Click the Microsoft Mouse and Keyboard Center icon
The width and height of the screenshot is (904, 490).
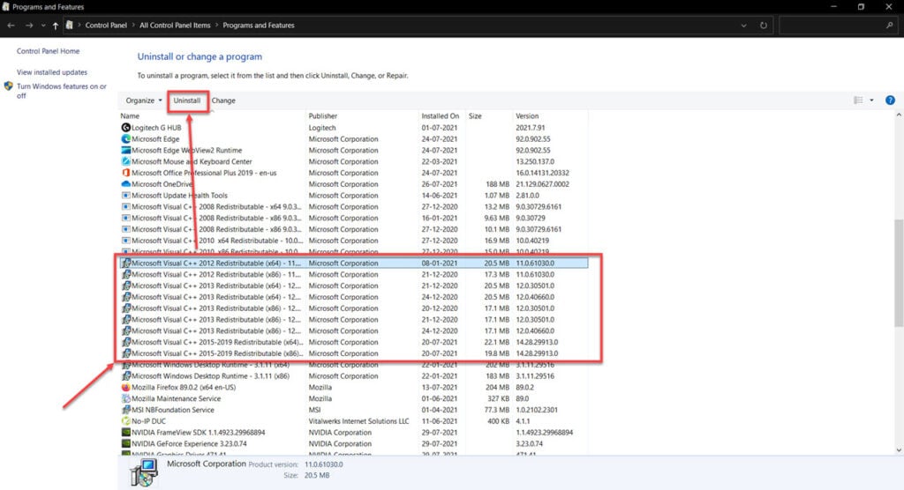125,162
